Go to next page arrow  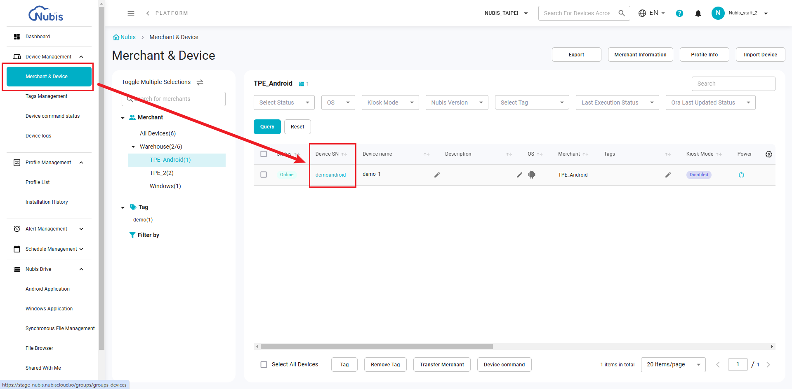point(768,365)
